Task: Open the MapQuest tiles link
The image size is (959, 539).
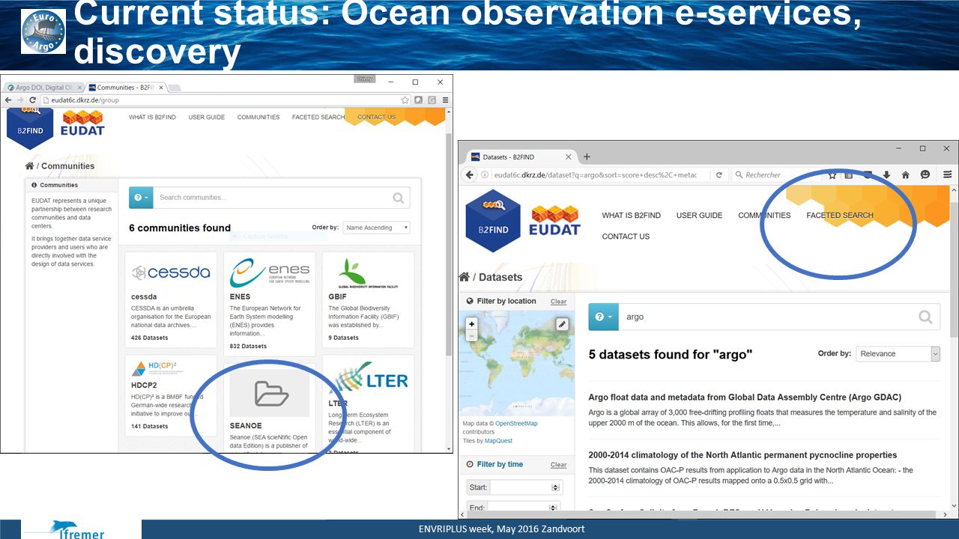Action: (498, 441)
